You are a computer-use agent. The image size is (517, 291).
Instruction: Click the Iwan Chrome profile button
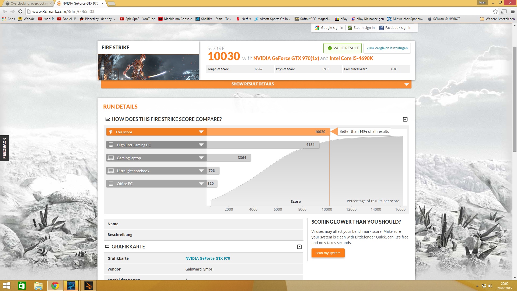[482, 3]
